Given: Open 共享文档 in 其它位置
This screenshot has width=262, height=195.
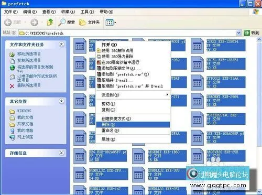Looking at the screenshot, I should point(25,124).
